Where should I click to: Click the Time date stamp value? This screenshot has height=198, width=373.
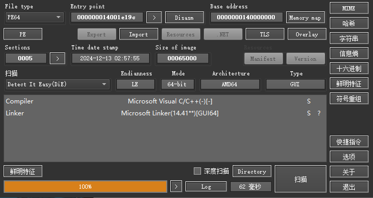click(111, 58)
